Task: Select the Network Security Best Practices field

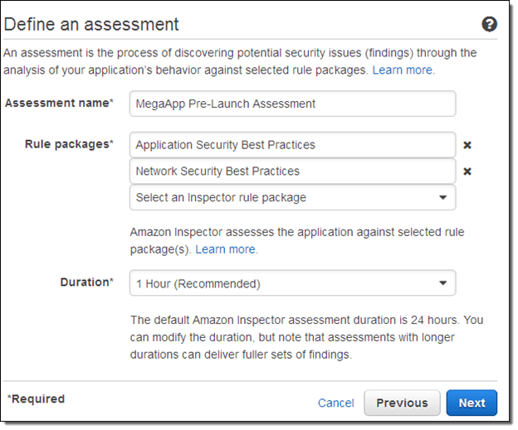Action: click(x=293, y=172)
